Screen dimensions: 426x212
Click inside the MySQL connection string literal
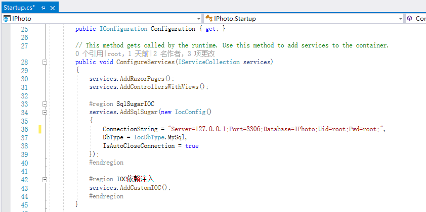(x=277, y=129)
